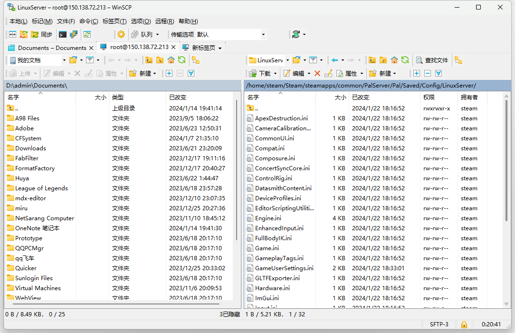Click the remote panel rename icon
Viewport: 515px width, 333px height.
tap(328, 74)
